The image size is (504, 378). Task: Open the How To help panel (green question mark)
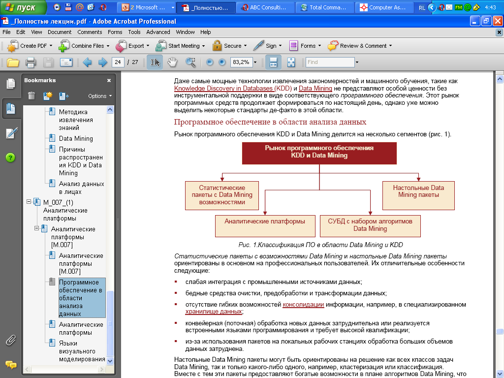click(11, 157)
